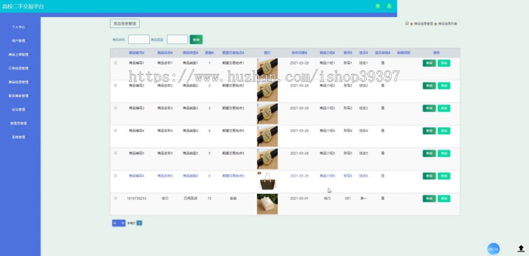Viewport: 529px width, 256px height.
Task: Click 审核 button for 商品编号6 row
Action: (429, 176)
